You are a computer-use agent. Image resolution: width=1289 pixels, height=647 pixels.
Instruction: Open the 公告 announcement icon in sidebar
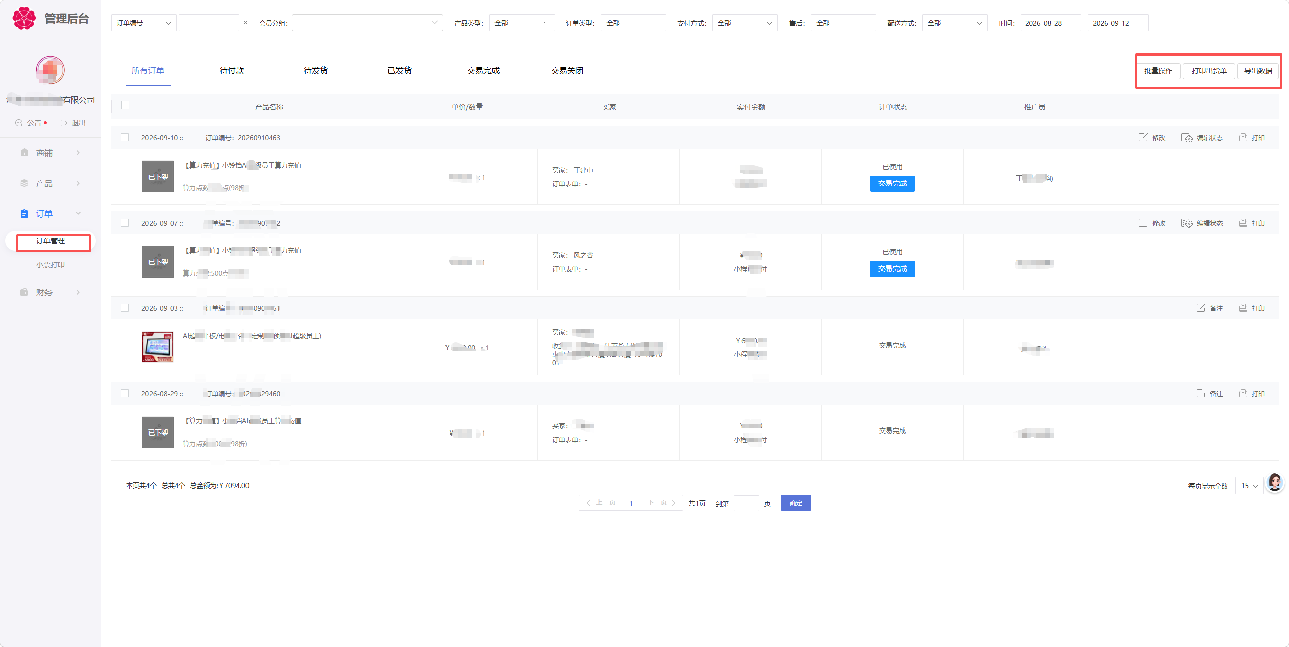click(19, 123)
